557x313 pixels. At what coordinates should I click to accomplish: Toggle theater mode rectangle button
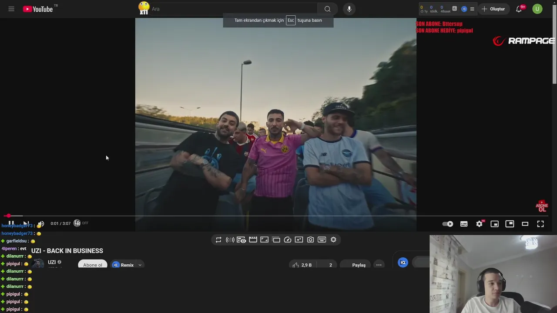coord(525,224)
